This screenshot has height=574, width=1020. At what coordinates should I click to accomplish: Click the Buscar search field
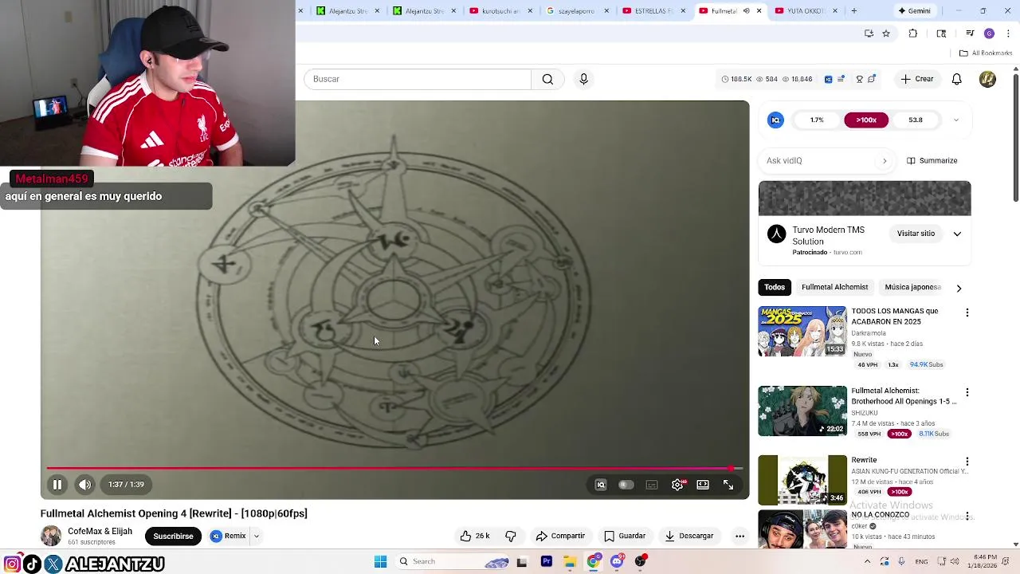coord(417,79)
